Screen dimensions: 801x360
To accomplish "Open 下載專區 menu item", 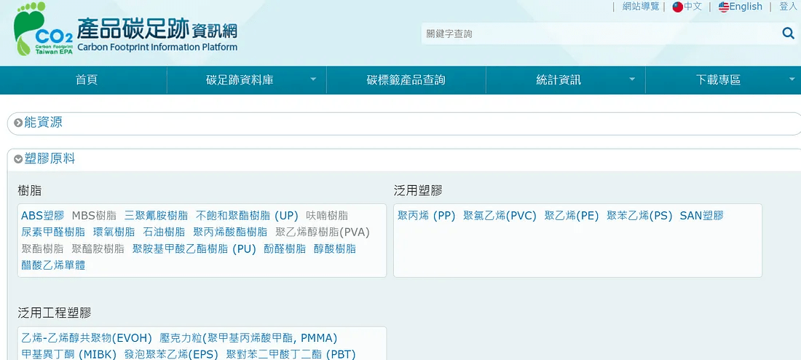I will 718,79.
